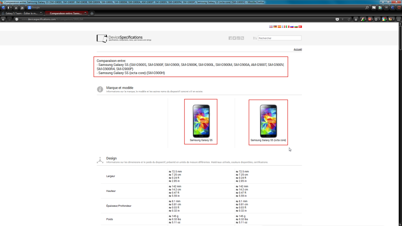402x226 pixels.
Task: Click the Firefox home toolbar icon
Action: tap(16, 8)
